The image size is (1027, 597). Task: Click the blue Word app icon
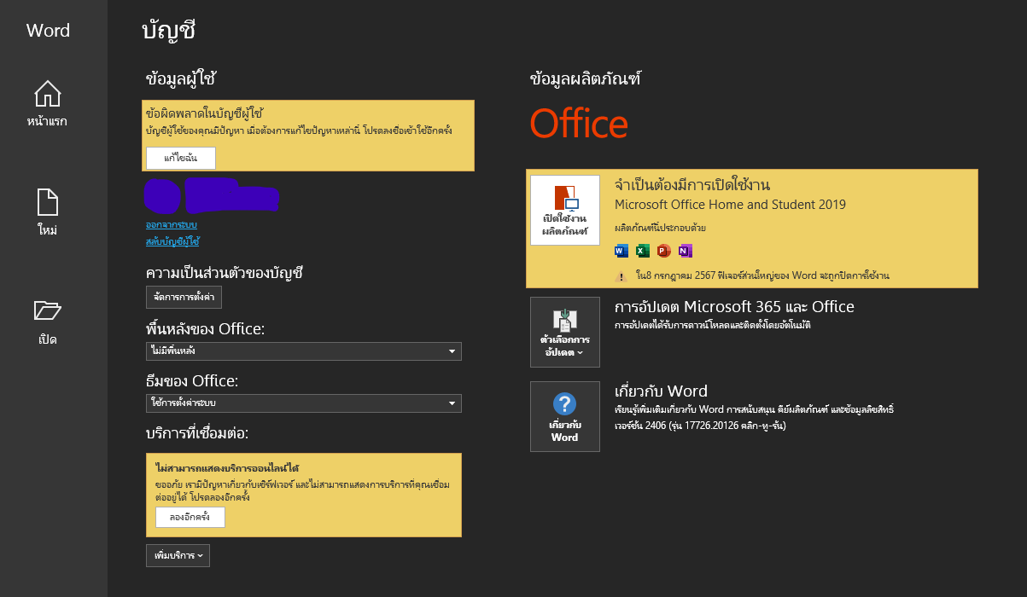click(621, 251)
